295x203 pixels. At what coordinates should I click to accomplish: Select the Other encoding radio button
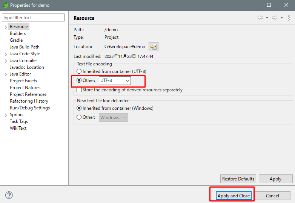point(79,80)
